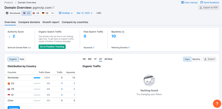Click the Worldwide keywords value 10
Viewport: 222px width, 109px height.
coord(74,78)
